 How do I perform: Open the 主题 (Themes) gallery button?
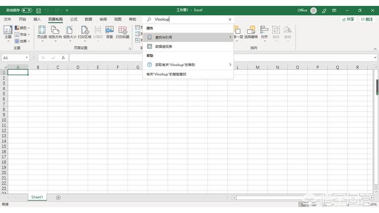pos(8,33)
